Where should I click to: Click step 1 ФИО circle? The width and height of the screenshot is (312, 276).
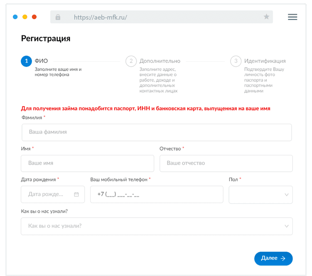[x=26, y=61]
